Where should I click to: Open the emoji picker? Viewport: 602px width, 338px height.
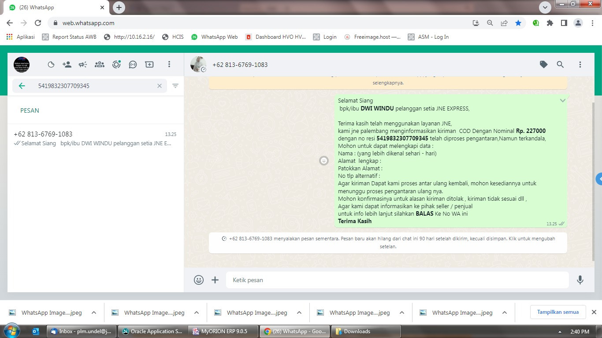tap(199, 280)
